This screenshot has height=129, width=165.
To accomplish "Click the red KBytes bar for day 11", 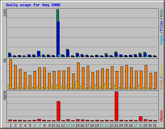I will (x=58, y=111).
